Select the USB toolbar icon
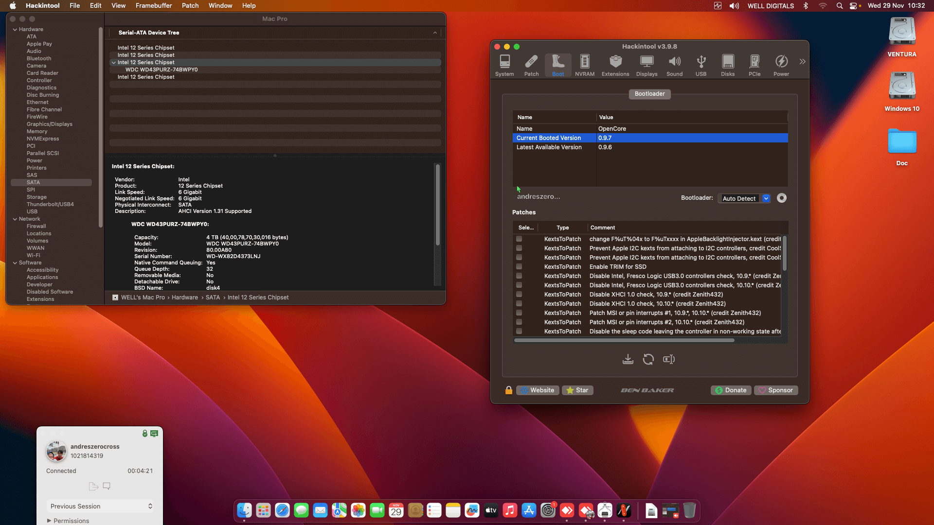934x525 pixels. pos(700,65)
